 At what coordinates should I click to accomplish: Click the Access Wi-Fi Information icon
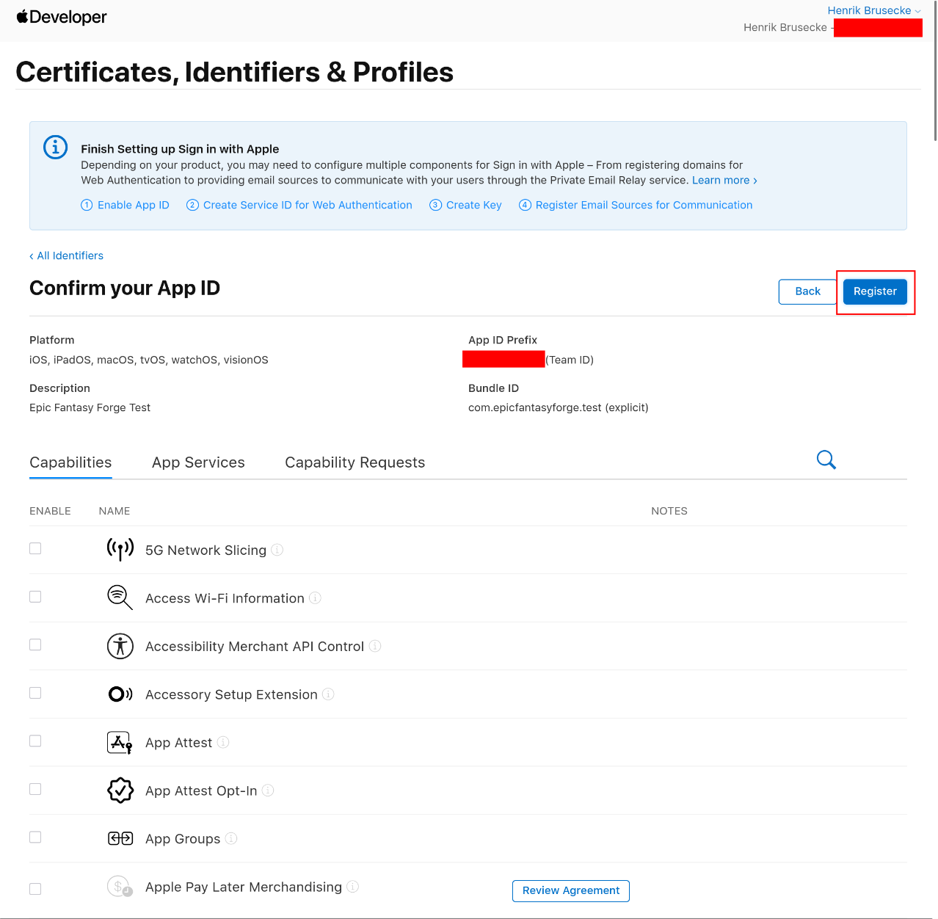tap(120, 597)
